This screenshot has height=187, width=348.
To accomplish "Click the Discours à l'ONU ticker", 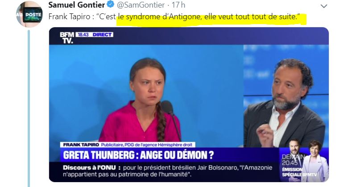I will pyautogui.click(x=168, y=171).
